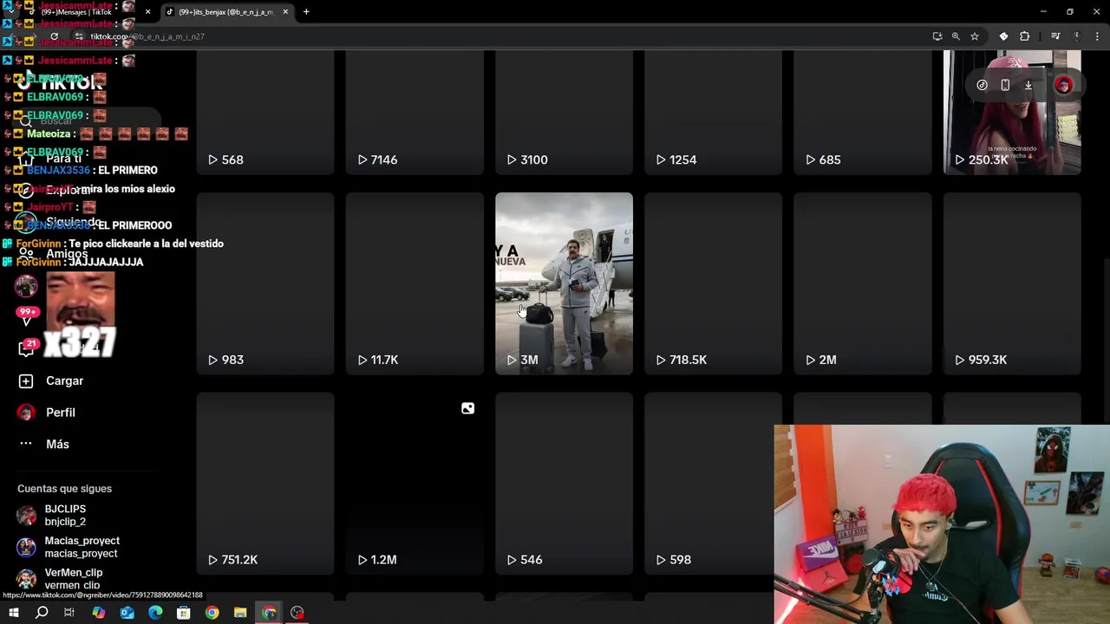Screen dimensions: 1110x624
Task: Open inbox icon with 21 badge
Action: [26, 348]
